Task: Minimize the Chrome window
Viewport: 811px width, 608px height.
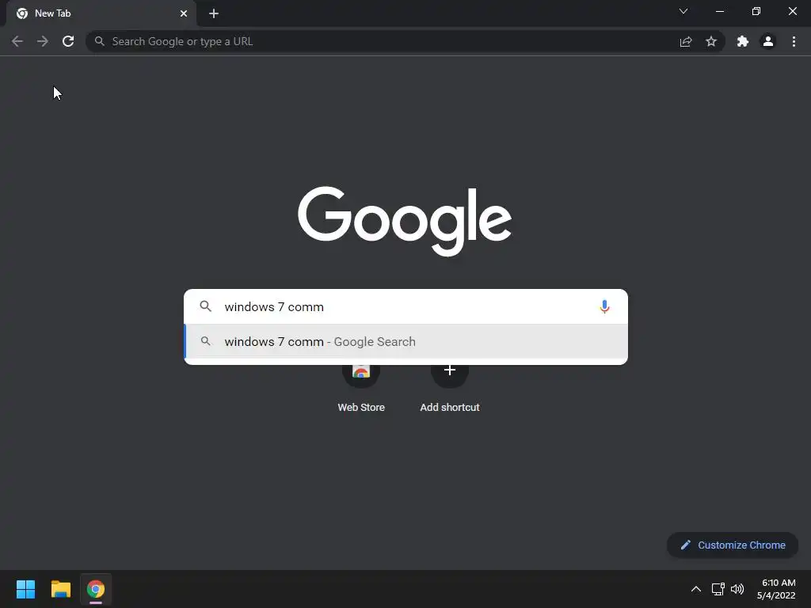Action: click(x=719, y=11)
